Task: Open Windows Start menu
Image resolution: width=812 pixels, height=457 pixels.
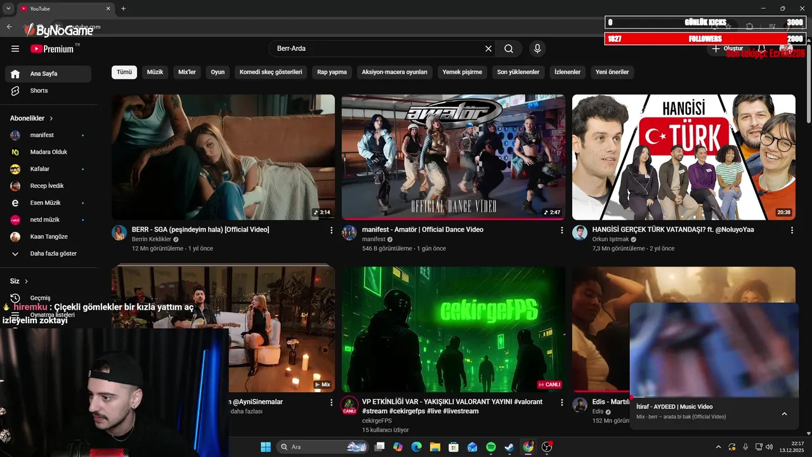Action: [x=266, y=447]
